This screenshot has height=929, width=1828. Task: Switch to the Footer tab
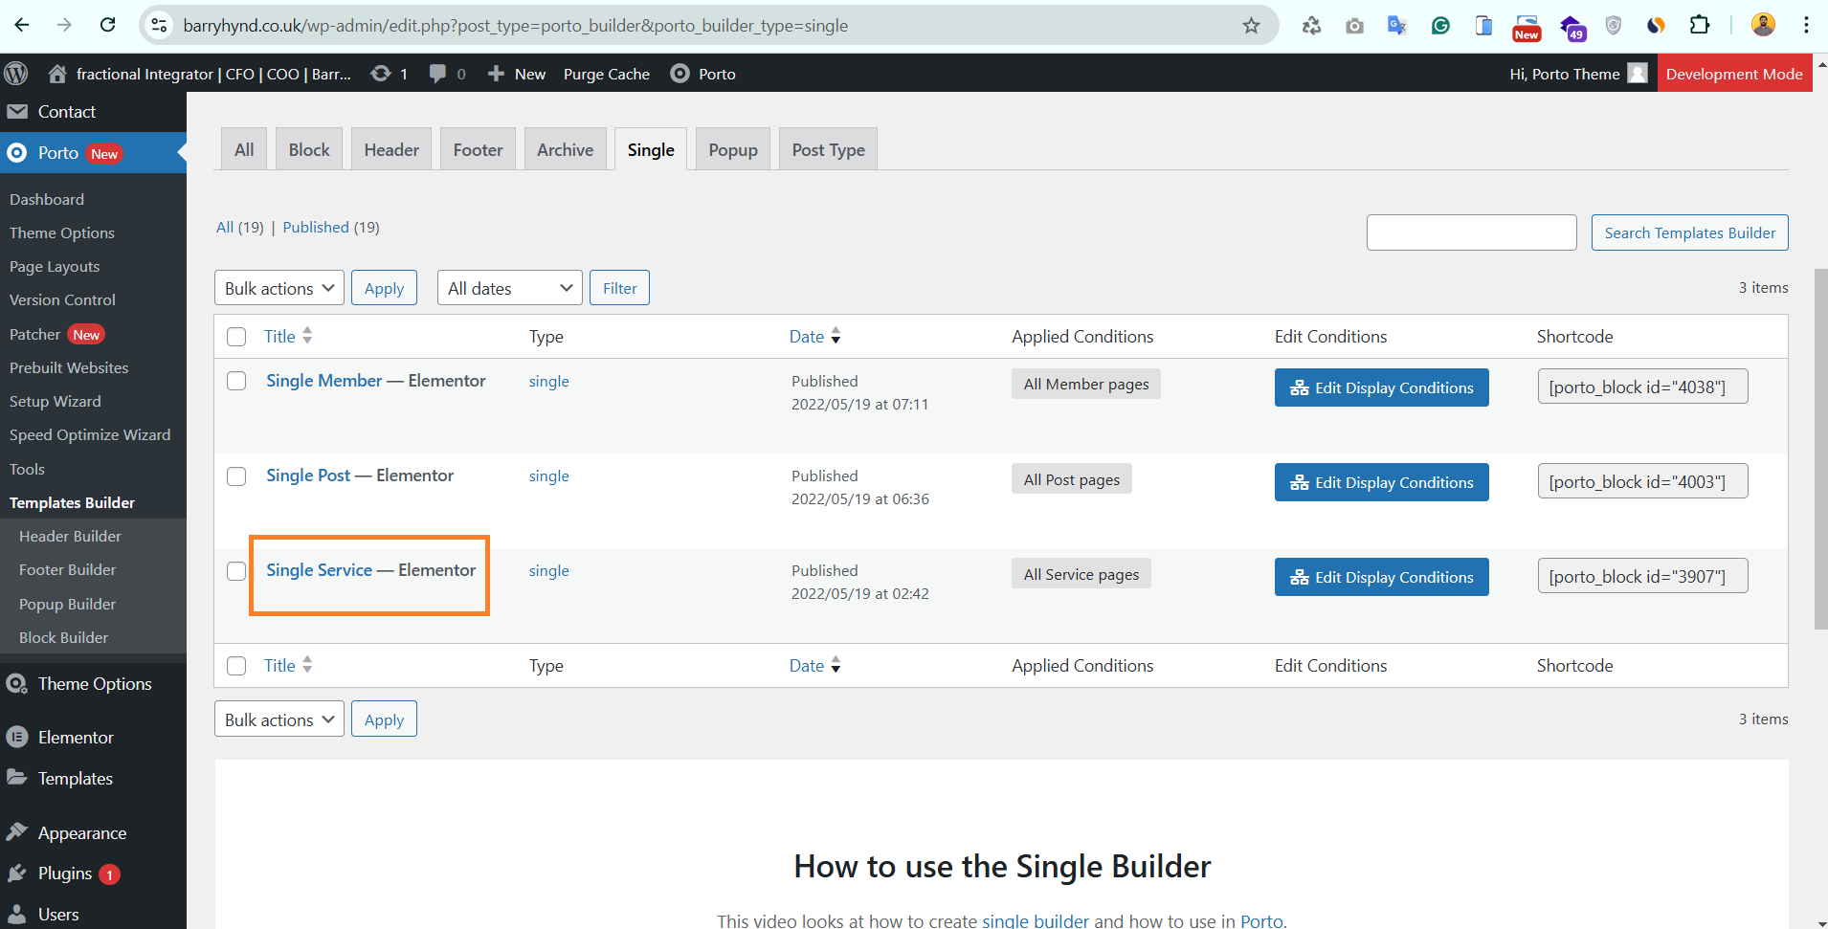[x=478, y=149]
